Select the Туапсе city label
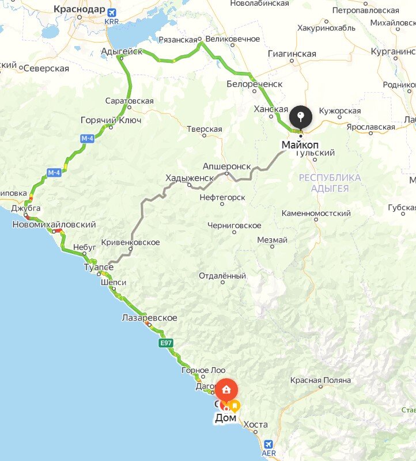This screenshot has width=416, height=461. [x=99, y=267]
